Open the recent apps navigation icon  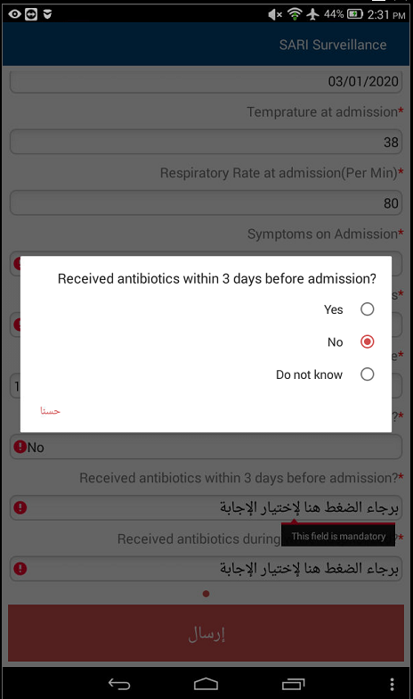point(294,683)
